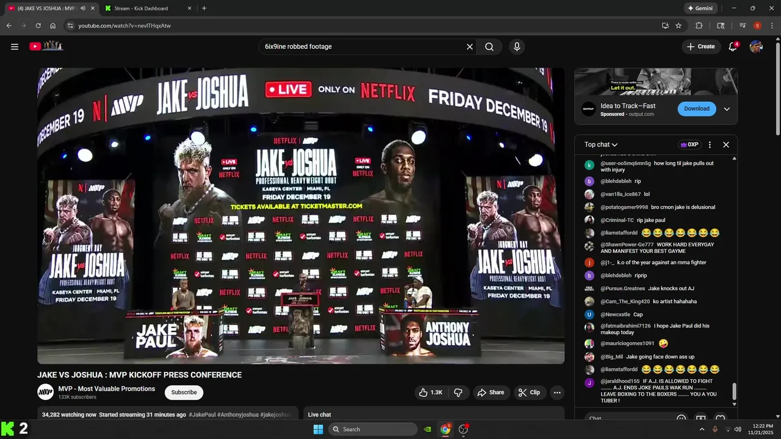
Task: Go to YouTube home via logo
Action: 46,46
